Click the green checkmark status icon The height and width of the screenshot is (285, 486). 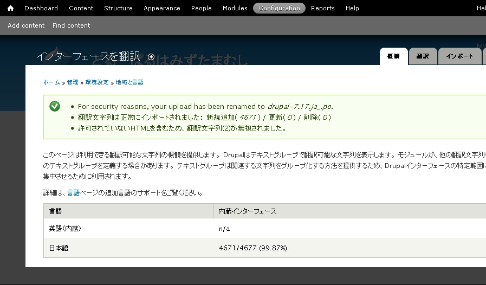(x=55, y=106)
